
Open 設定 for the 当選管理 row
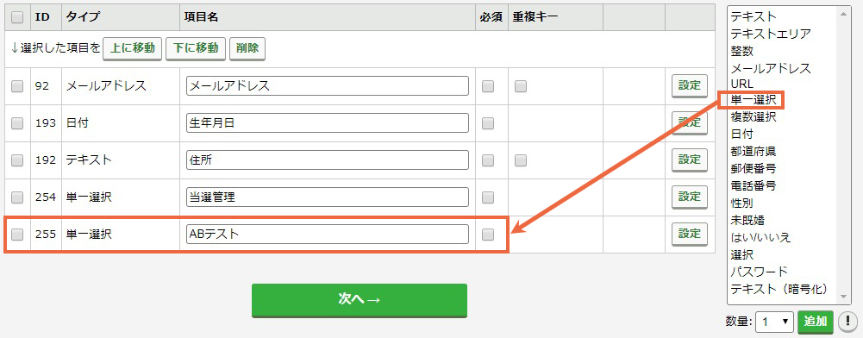tap(689, 197)
